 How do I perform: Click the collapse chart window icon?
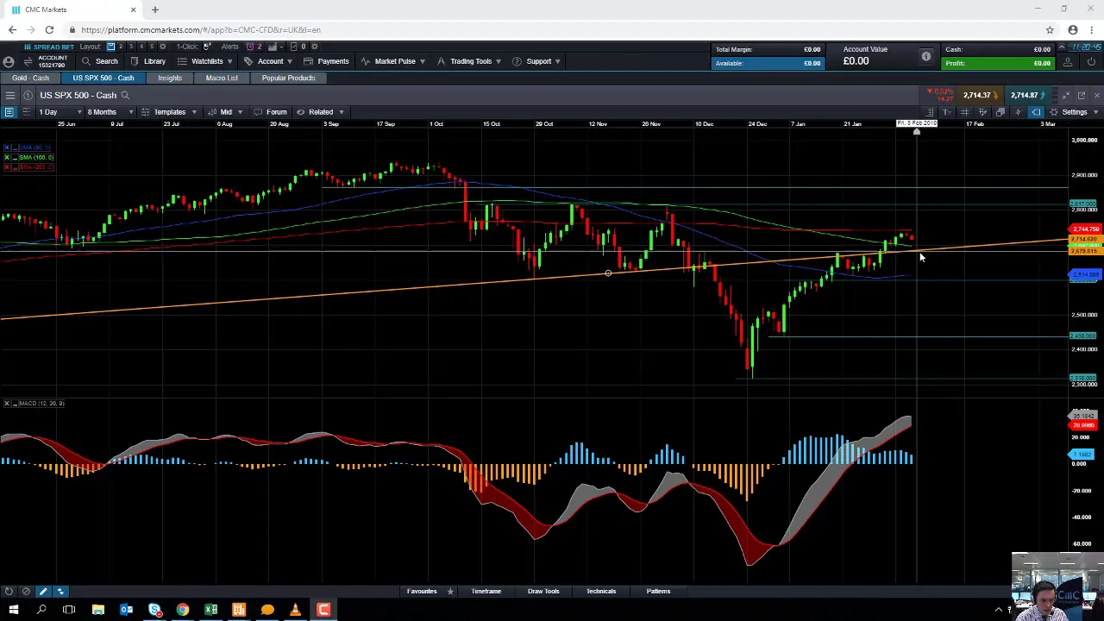tap(1066, 96)
